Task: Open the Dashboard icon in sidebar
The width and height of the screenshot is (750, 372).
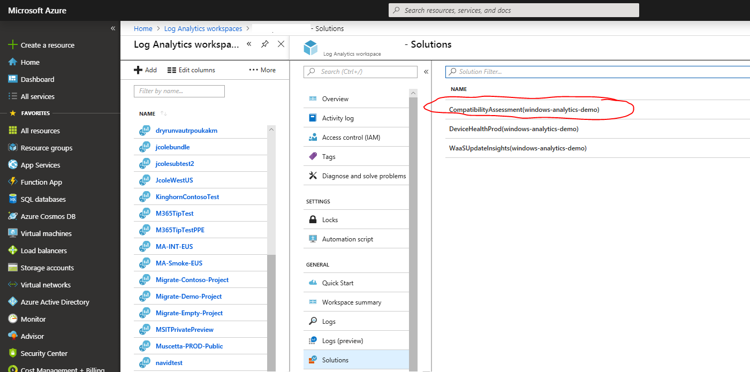Action: tap(13, 79)
